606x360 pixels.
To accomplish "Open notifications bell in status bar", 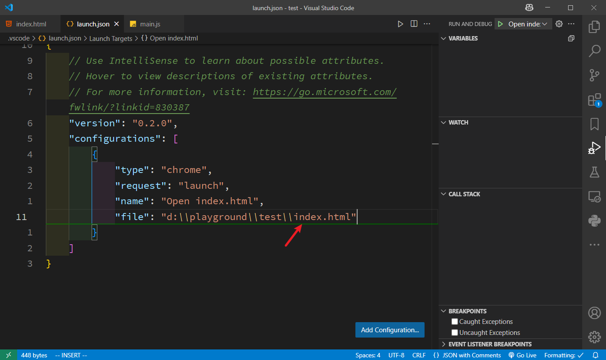I will tap(595, 355).
